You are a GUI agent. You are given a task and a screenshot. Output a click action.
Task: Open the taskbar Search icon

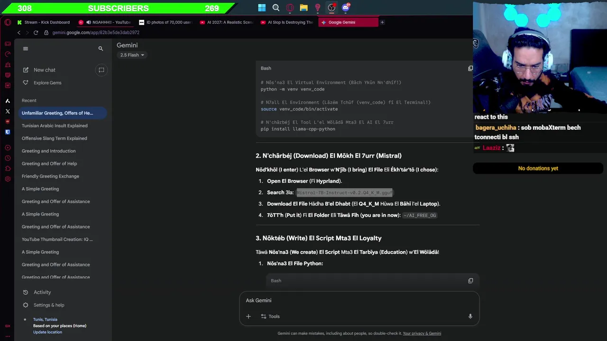pos(276,8)
